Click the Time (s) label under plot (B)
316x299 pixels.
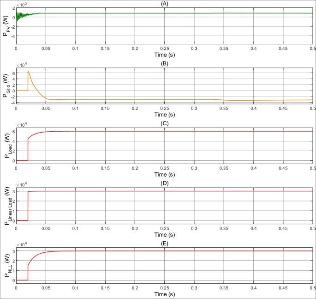(x=164, y=115)
